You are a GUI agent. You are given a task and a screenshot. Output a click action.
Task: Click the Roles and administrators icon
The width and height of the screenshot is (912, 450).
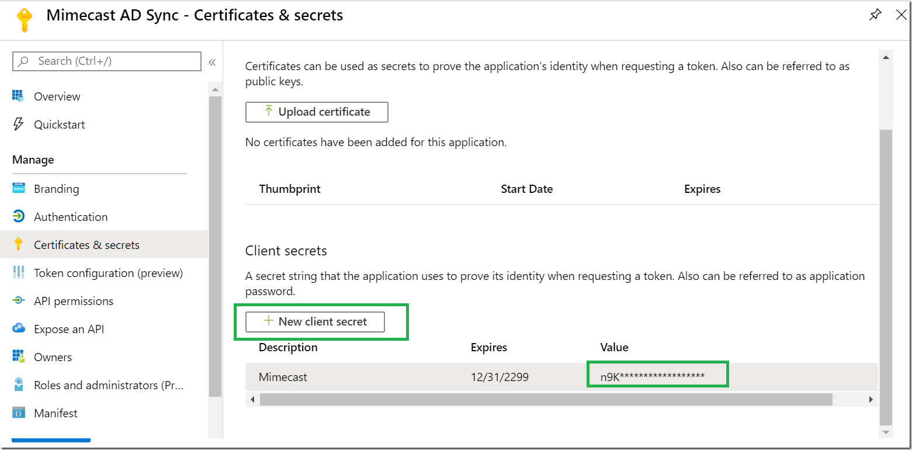19,385
